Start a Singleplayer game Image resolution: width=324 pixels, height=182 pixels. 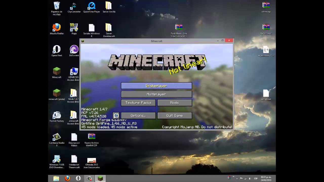pos(156,86)
